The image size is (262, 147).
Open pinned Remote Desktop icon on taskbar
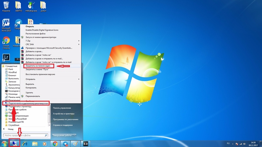15,143
